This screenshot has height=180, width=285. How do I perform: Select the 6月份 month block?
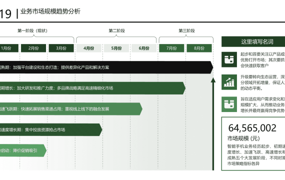(x=144, y=48)
